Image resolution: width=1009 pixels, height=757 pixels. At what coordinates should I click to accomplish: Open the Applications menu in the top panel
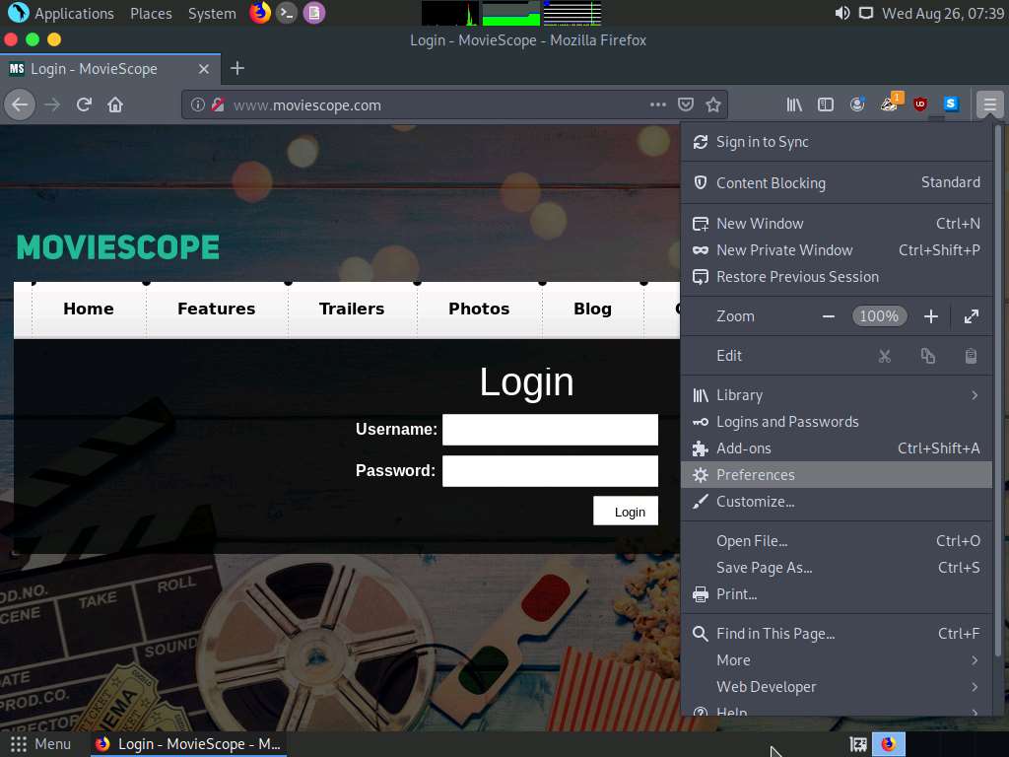(61, 13)
